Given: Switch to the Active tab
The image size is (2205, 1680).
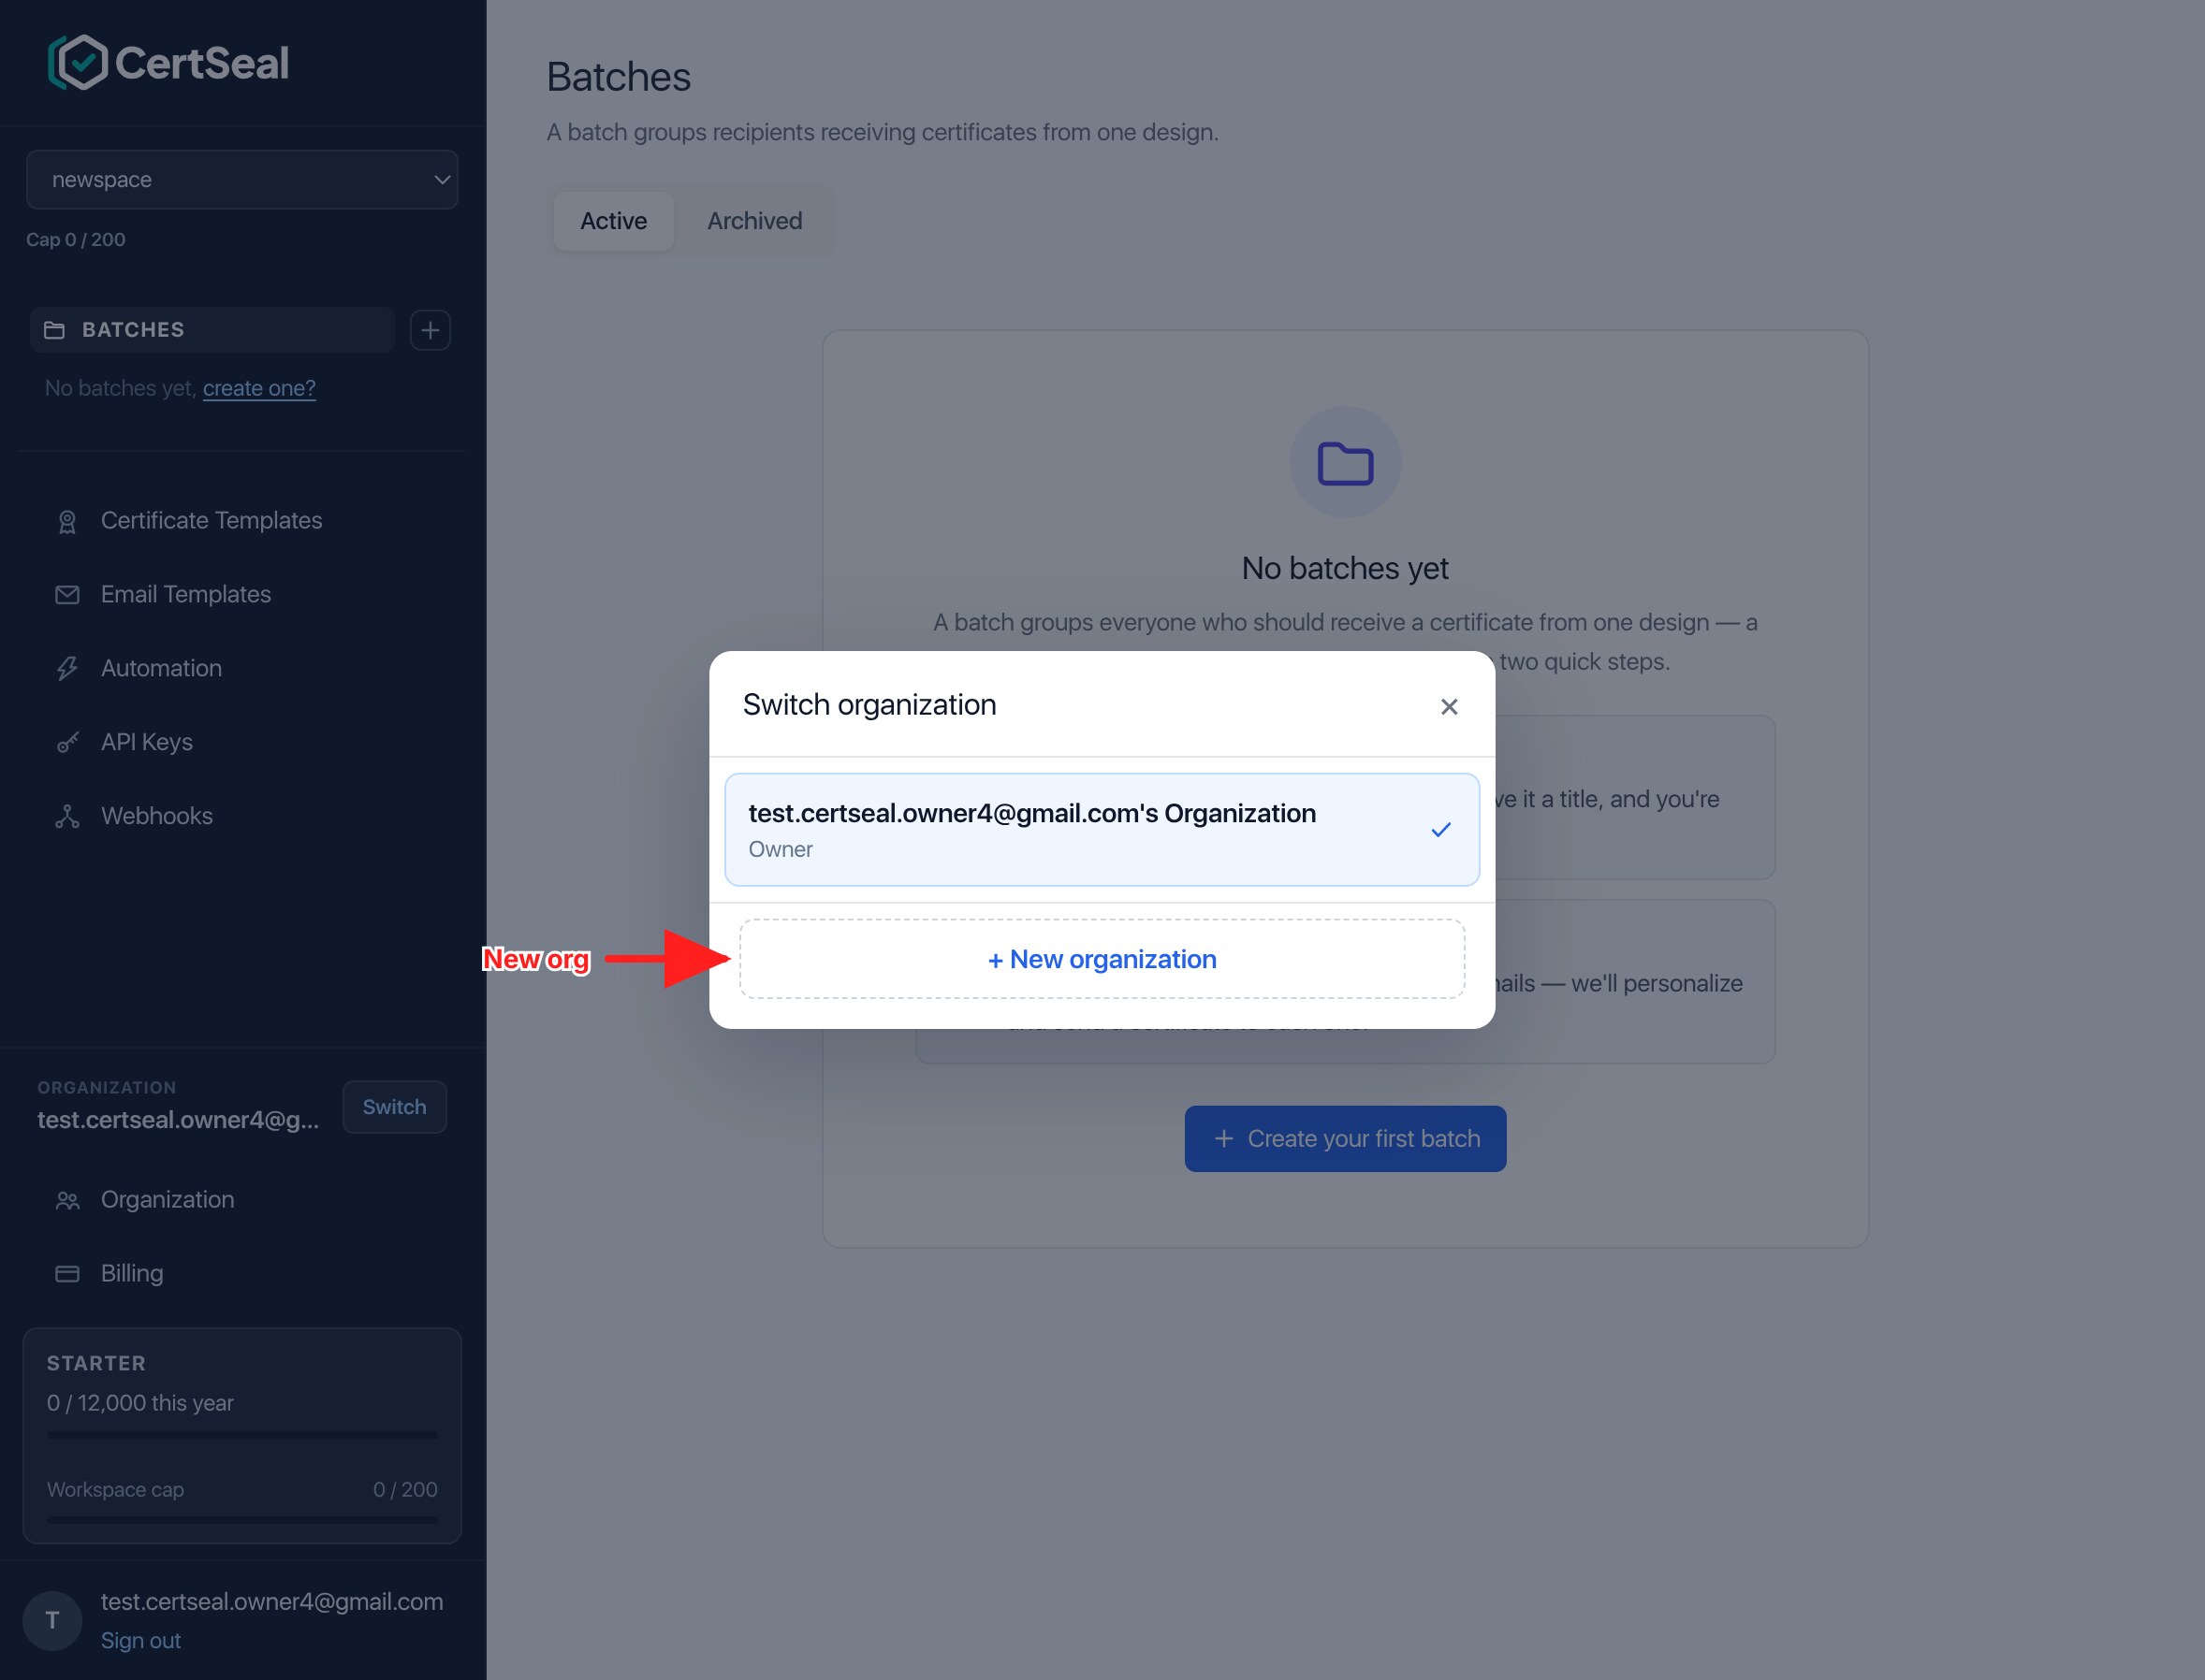Looking at the screenshot, I should (613, 221).
